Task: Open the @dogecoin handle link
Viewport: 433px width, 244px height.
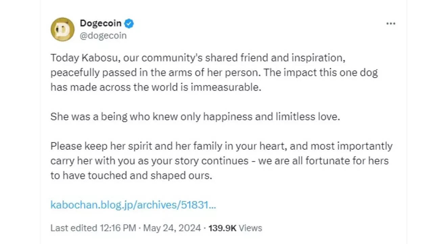Action: point(103,36)
